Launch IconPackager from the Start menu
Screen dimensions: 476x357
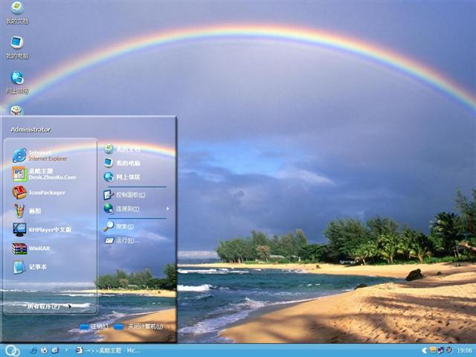click(39, 193)
